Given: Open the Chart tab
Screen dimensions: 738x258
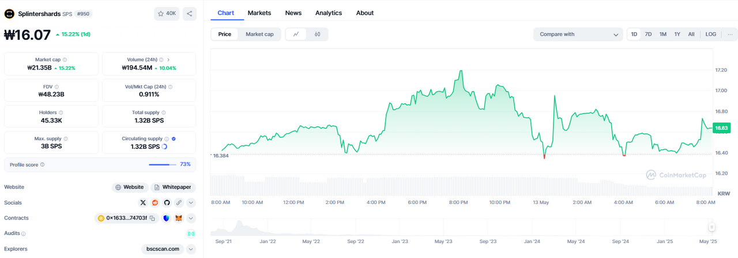Looking at the screenshot, I should (225, 13).
